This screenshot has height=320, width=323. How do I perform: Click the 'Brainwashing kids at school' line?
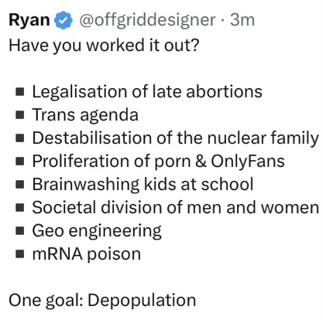pos(143,185)
